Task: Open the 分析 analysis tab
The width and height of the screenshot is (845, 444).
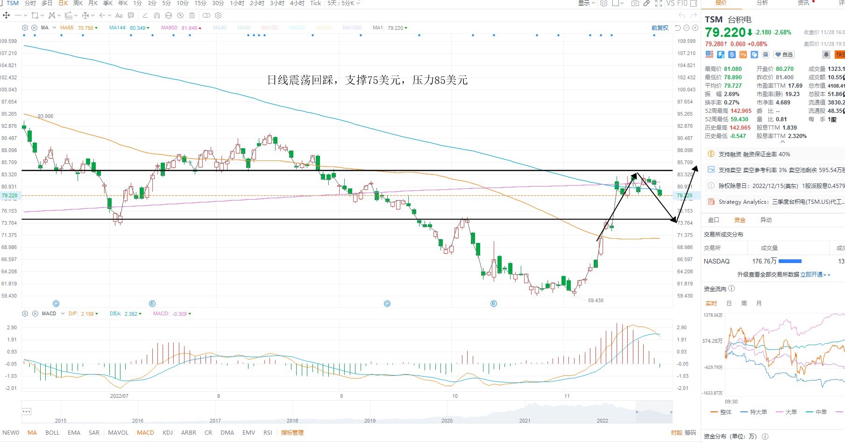Action: coord(762,3)
